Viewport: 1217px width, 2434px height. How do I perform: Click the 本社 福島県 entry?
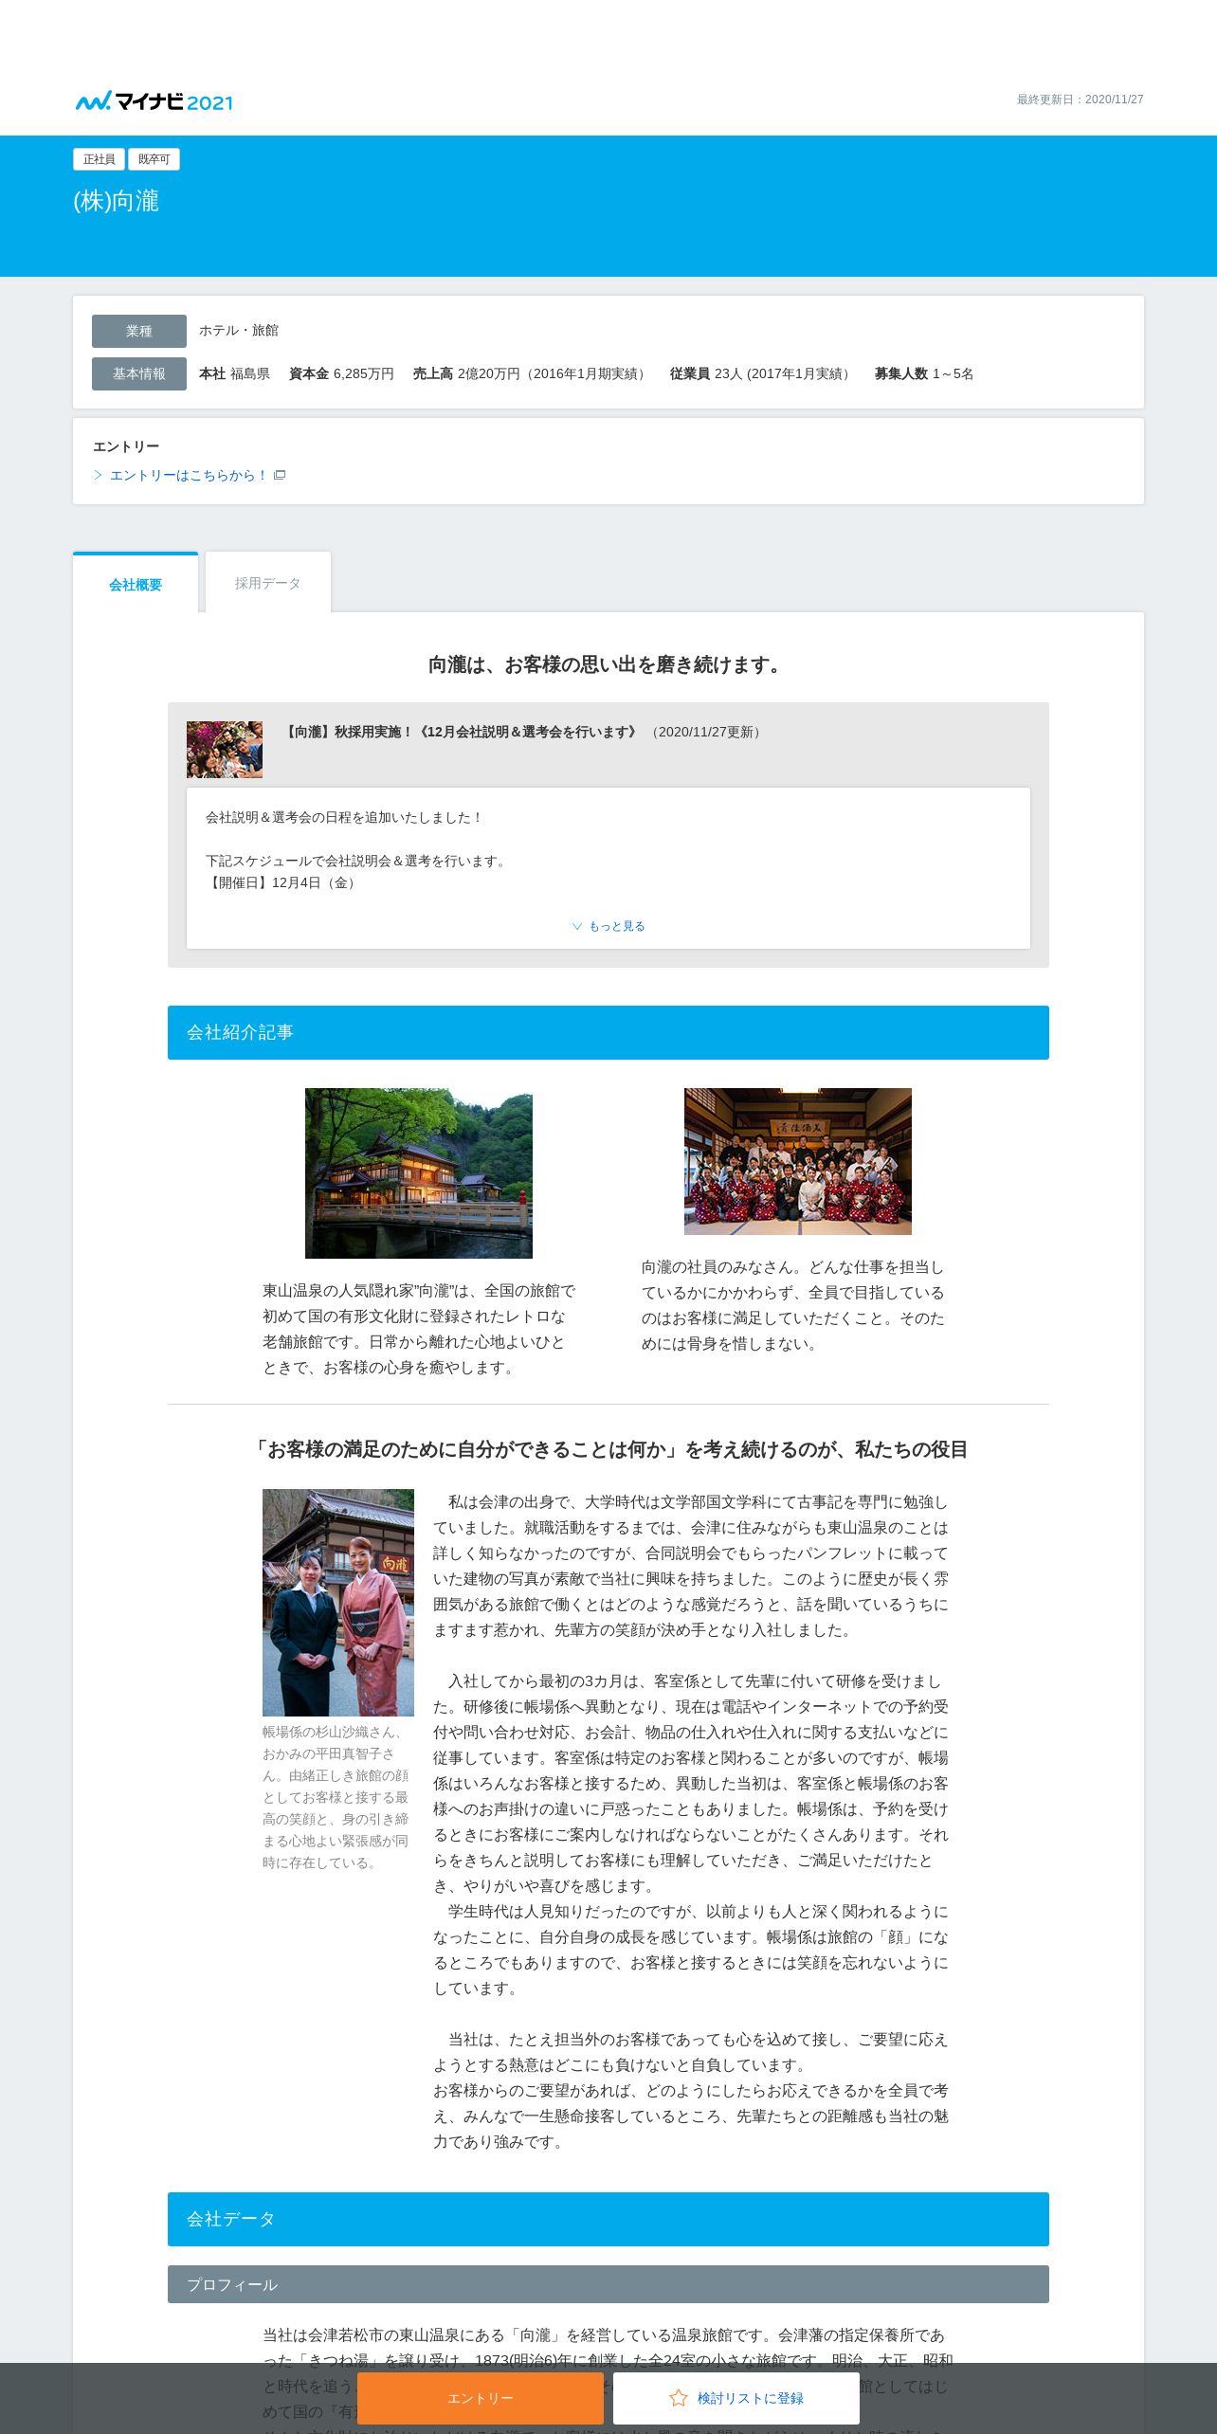coord(234,373)
